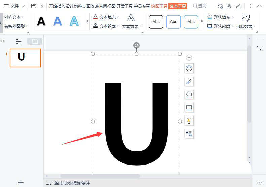Click the share icon
This screenshot has width=266, height=187.
coord(239,6)
